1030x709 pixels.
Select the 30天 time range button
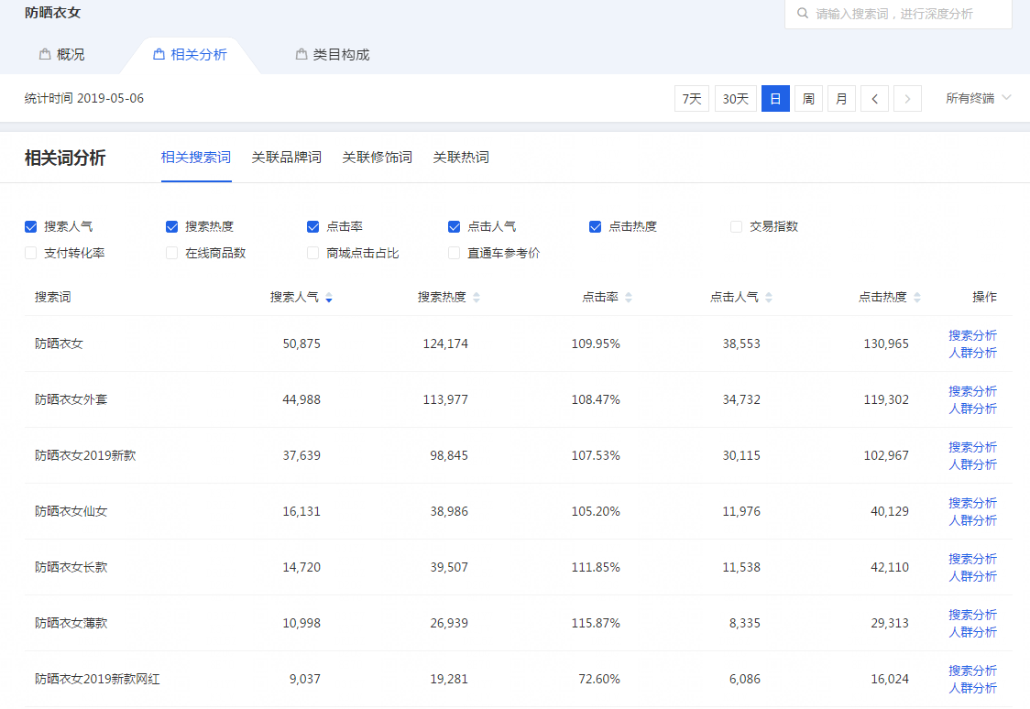pos(736,99)
